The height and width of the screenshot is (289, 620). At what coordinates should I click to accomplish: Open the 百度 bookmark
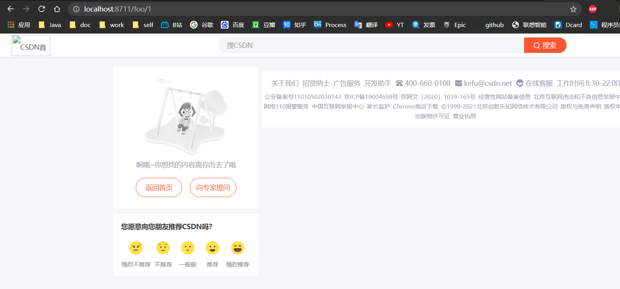tap(232, 25)
